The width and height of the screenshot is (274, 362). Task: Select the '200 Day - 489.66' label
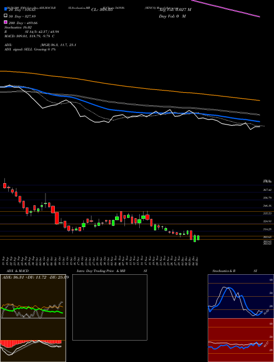pos(24,23)
